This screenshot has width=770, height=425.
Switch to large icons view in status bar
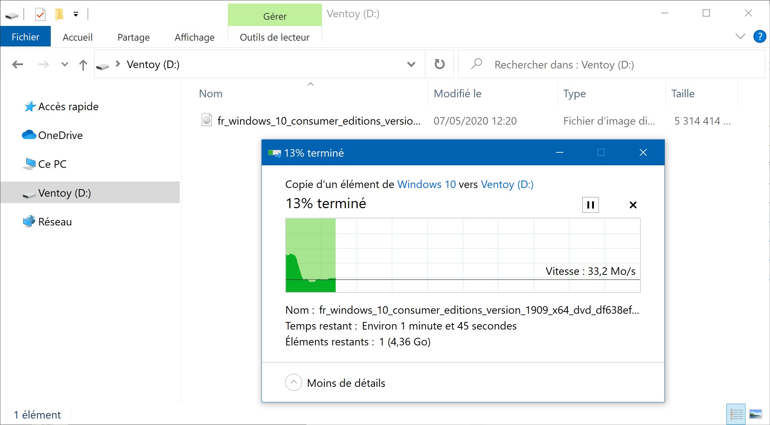pyautogui.click(x=755, y=414)
